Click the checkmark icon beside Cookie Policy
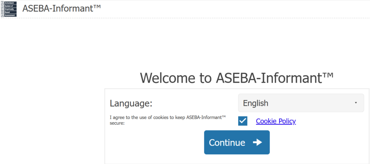370x164 pixels. pyautogui.click(x=243, y=121)
